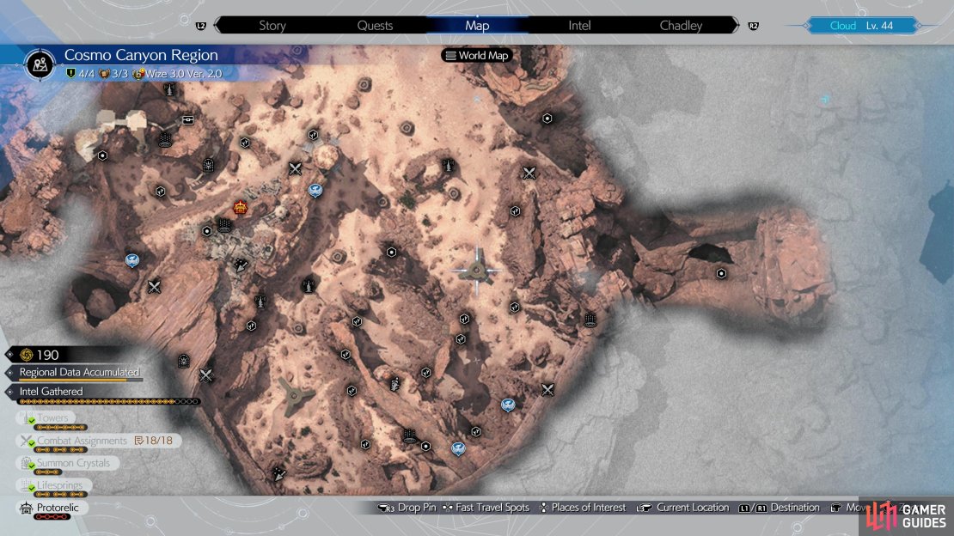Select the lifespring icon on the eastern edge
Image resolution: width=954 pixels, height=536 pixels.
coord(590,320)
